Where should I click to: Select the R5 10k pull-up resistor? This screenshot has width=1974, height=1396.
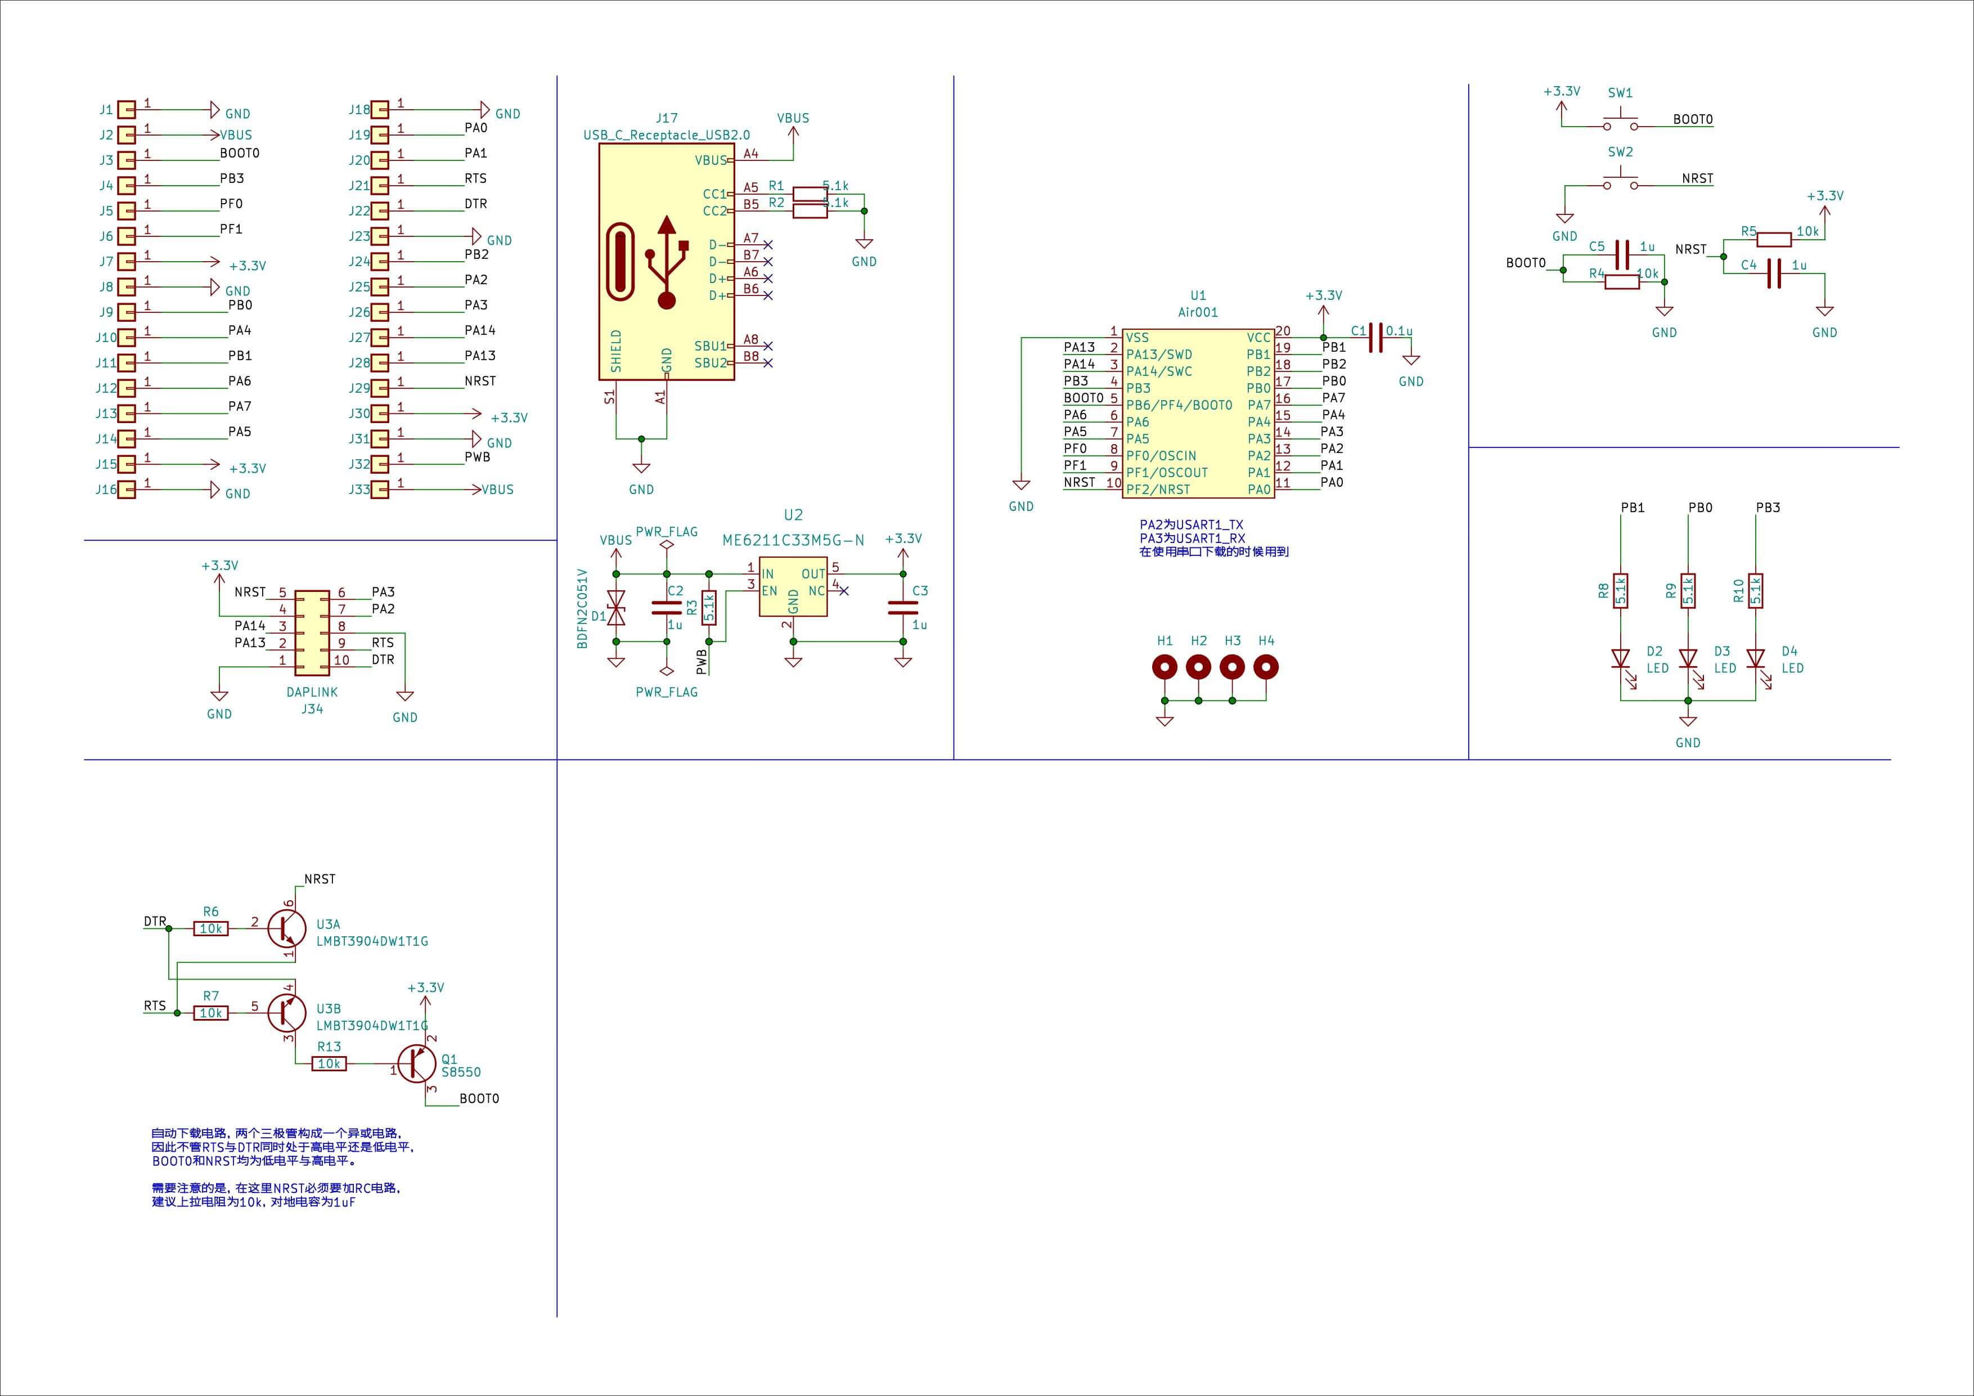(x=1774, y=239)
